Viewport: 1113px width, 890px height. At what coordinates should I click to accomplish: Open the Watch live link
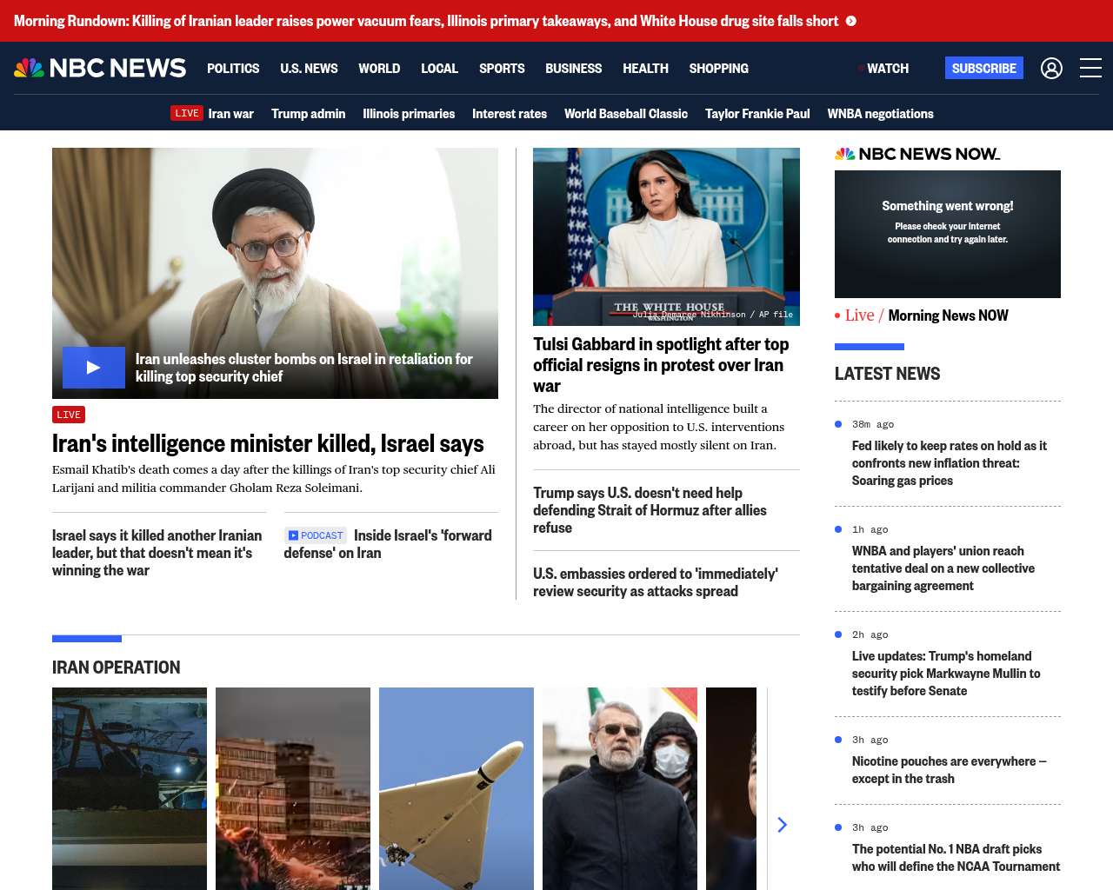point(887,68)
